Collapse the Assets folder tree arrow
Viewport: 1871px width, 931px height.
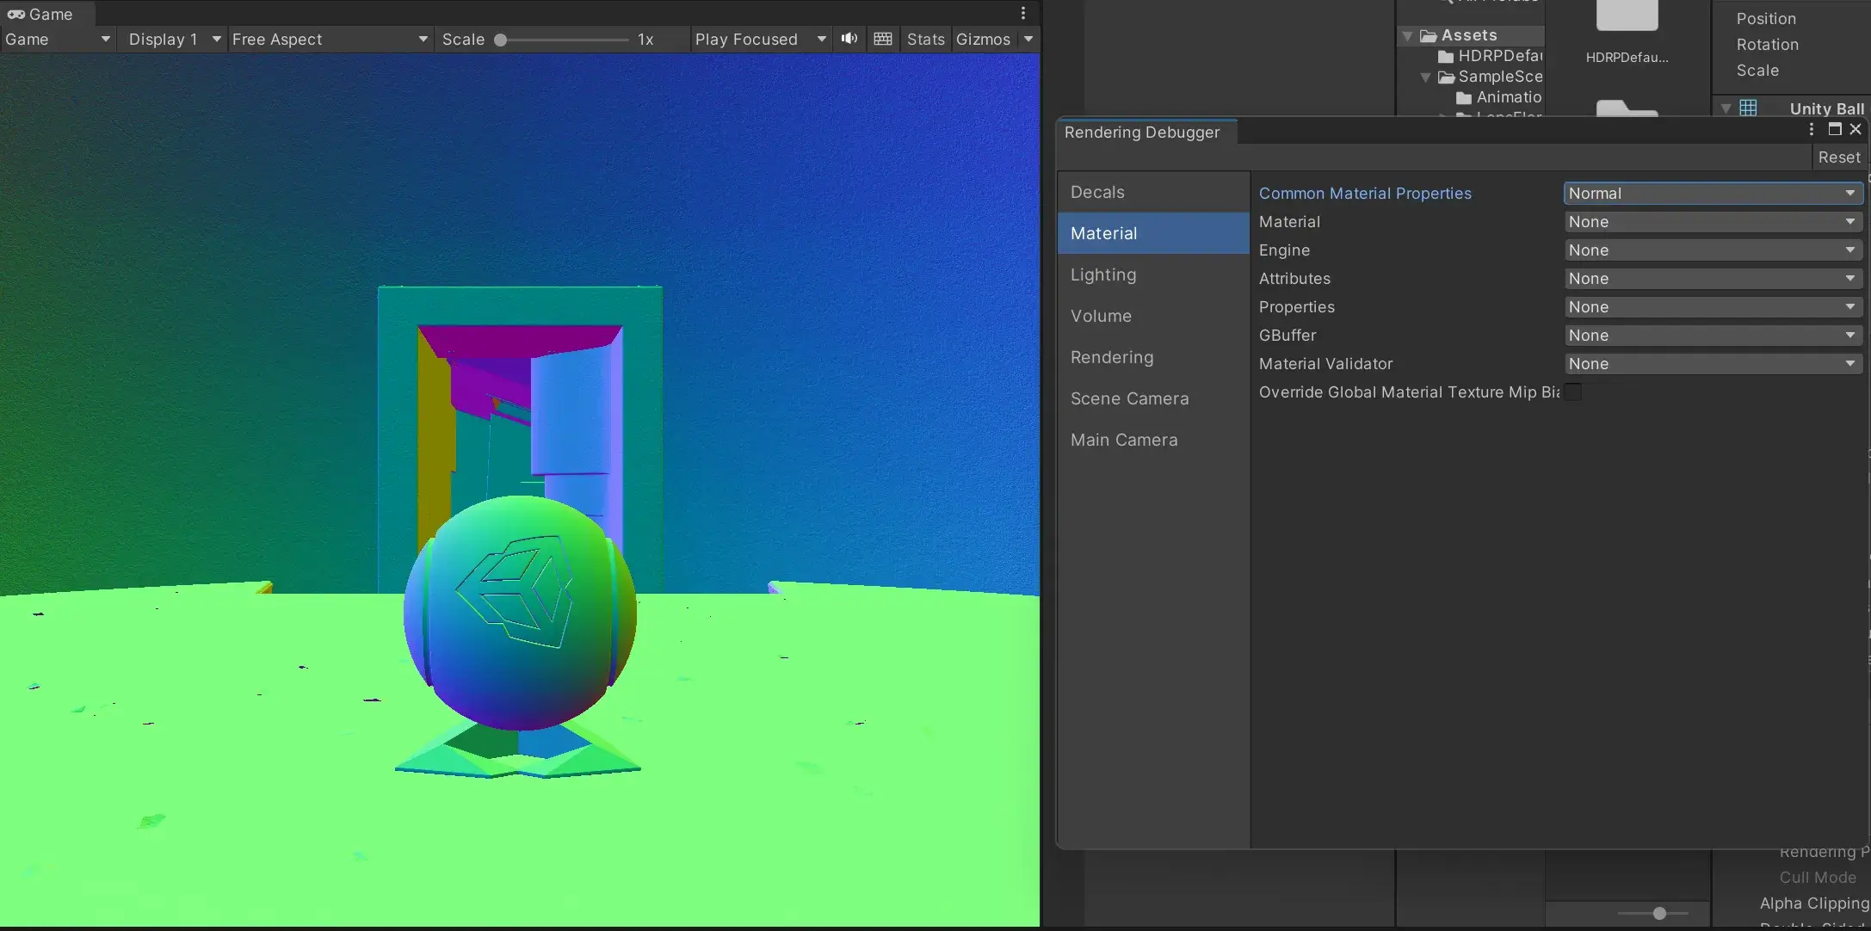(x=1407, y=35)
